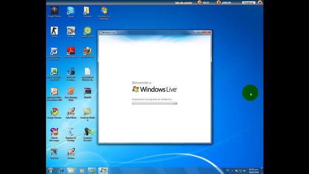The height and width of the screenshot is (174, 309).
Task: Open the Info de sesión link
Action: [183, 3]
